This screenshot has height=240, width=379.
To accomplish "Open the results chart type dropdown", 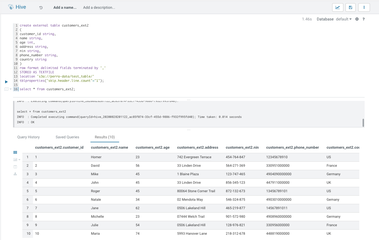I will click(x=17, y=160).
